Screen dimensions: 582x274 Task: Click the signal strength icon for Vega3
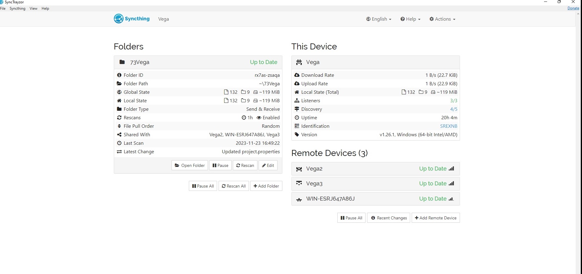451,183
